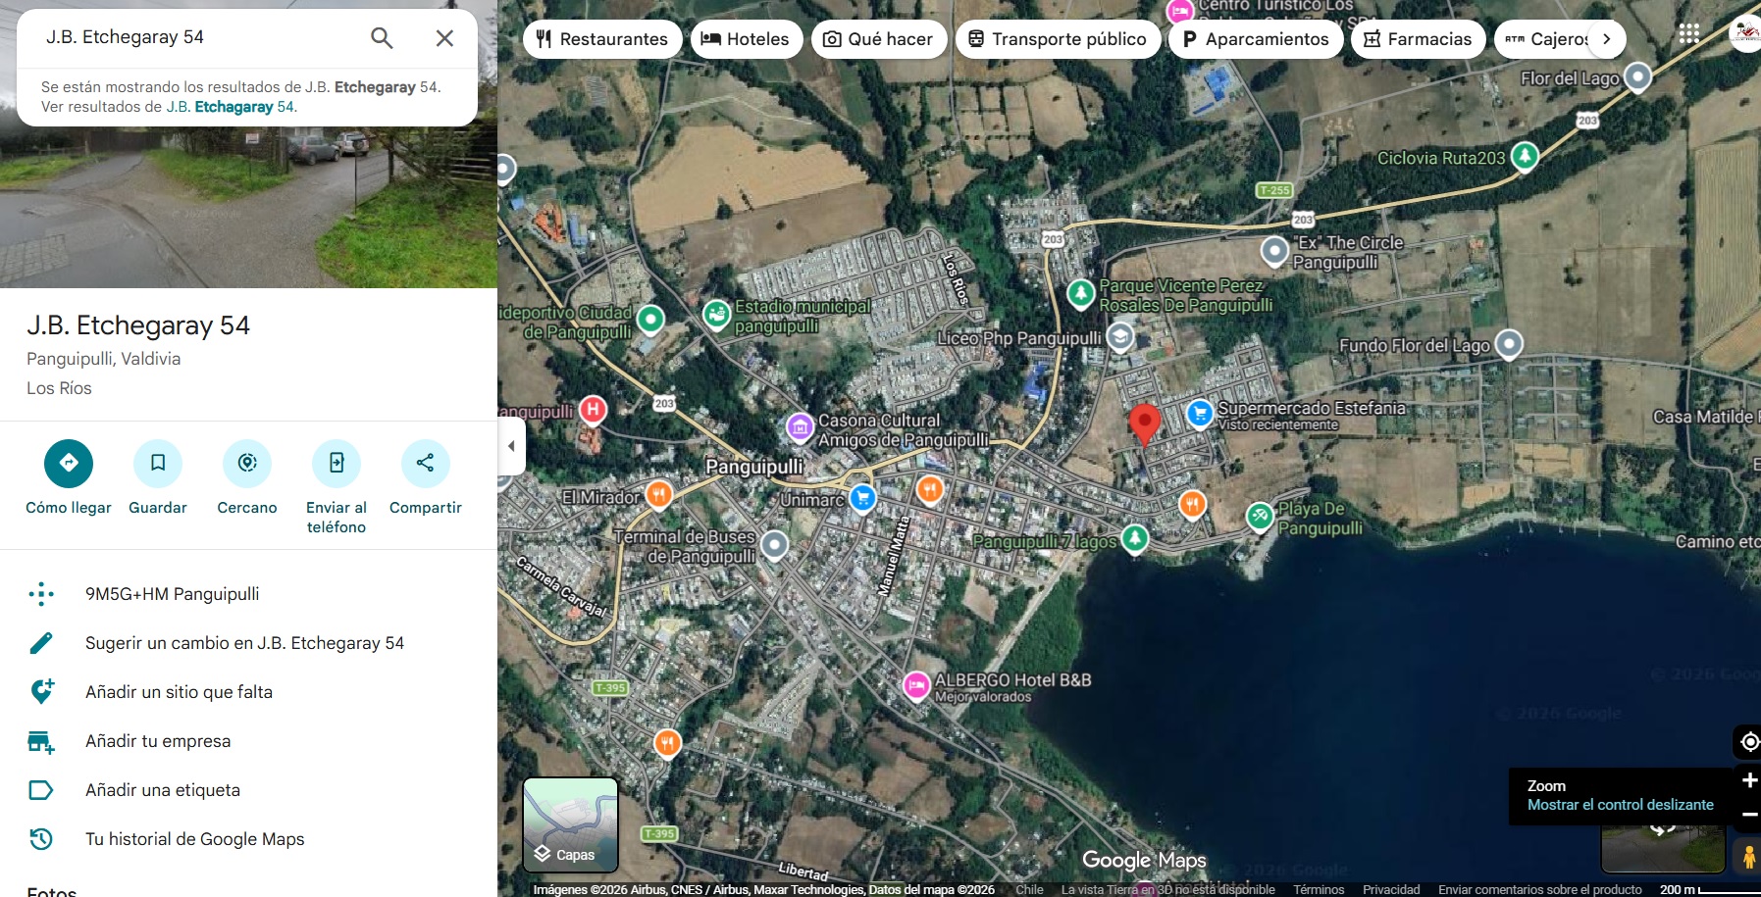1761x897 pixels.
Task: Save the place with Guardar icon
Action: pos(158,463)
